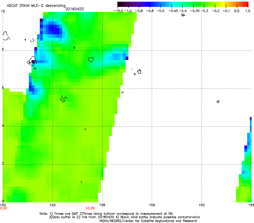Image resolution: width=254 pixels, height=223 pixels.
Task: Click the small island outline near 163E 5.3N
Action: (x=218, y=102)
